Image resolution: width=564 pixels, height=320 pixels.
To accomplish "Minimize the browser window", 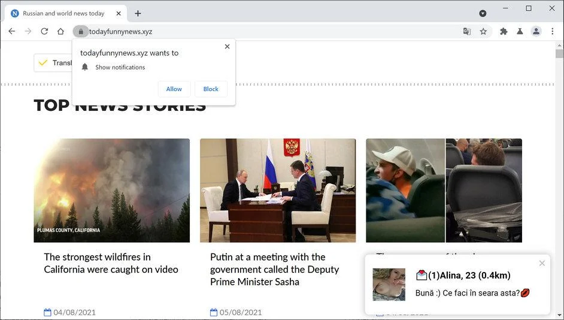I will [506, 8].
